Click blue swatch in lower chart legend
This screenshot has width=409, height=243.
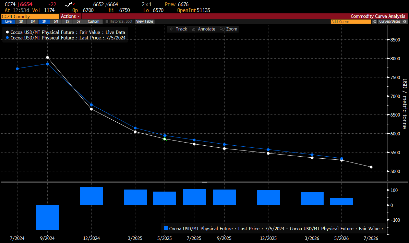pyautogui.click(x=166, y=229)
